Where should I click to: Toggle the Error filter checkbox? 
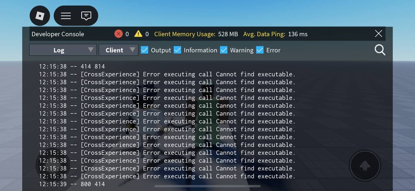click(x=260, y=50)
